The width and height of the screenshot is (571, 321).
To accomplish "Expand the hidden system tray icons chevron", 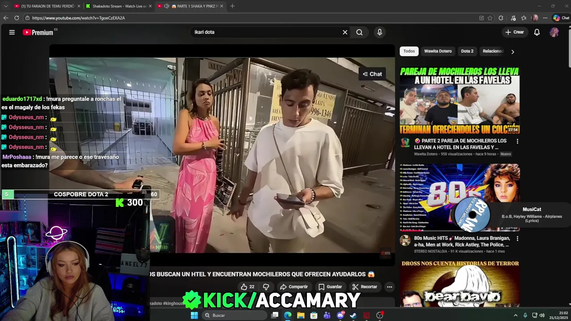I will click(x=516, y=315).
